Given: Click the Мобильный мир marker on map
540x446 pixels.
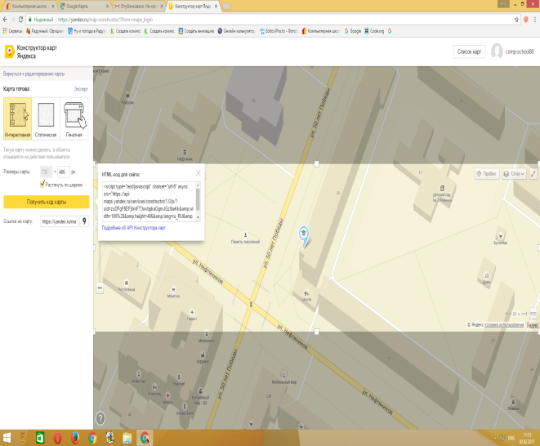Looking at the screenshot, I should (x=284, y=375).
